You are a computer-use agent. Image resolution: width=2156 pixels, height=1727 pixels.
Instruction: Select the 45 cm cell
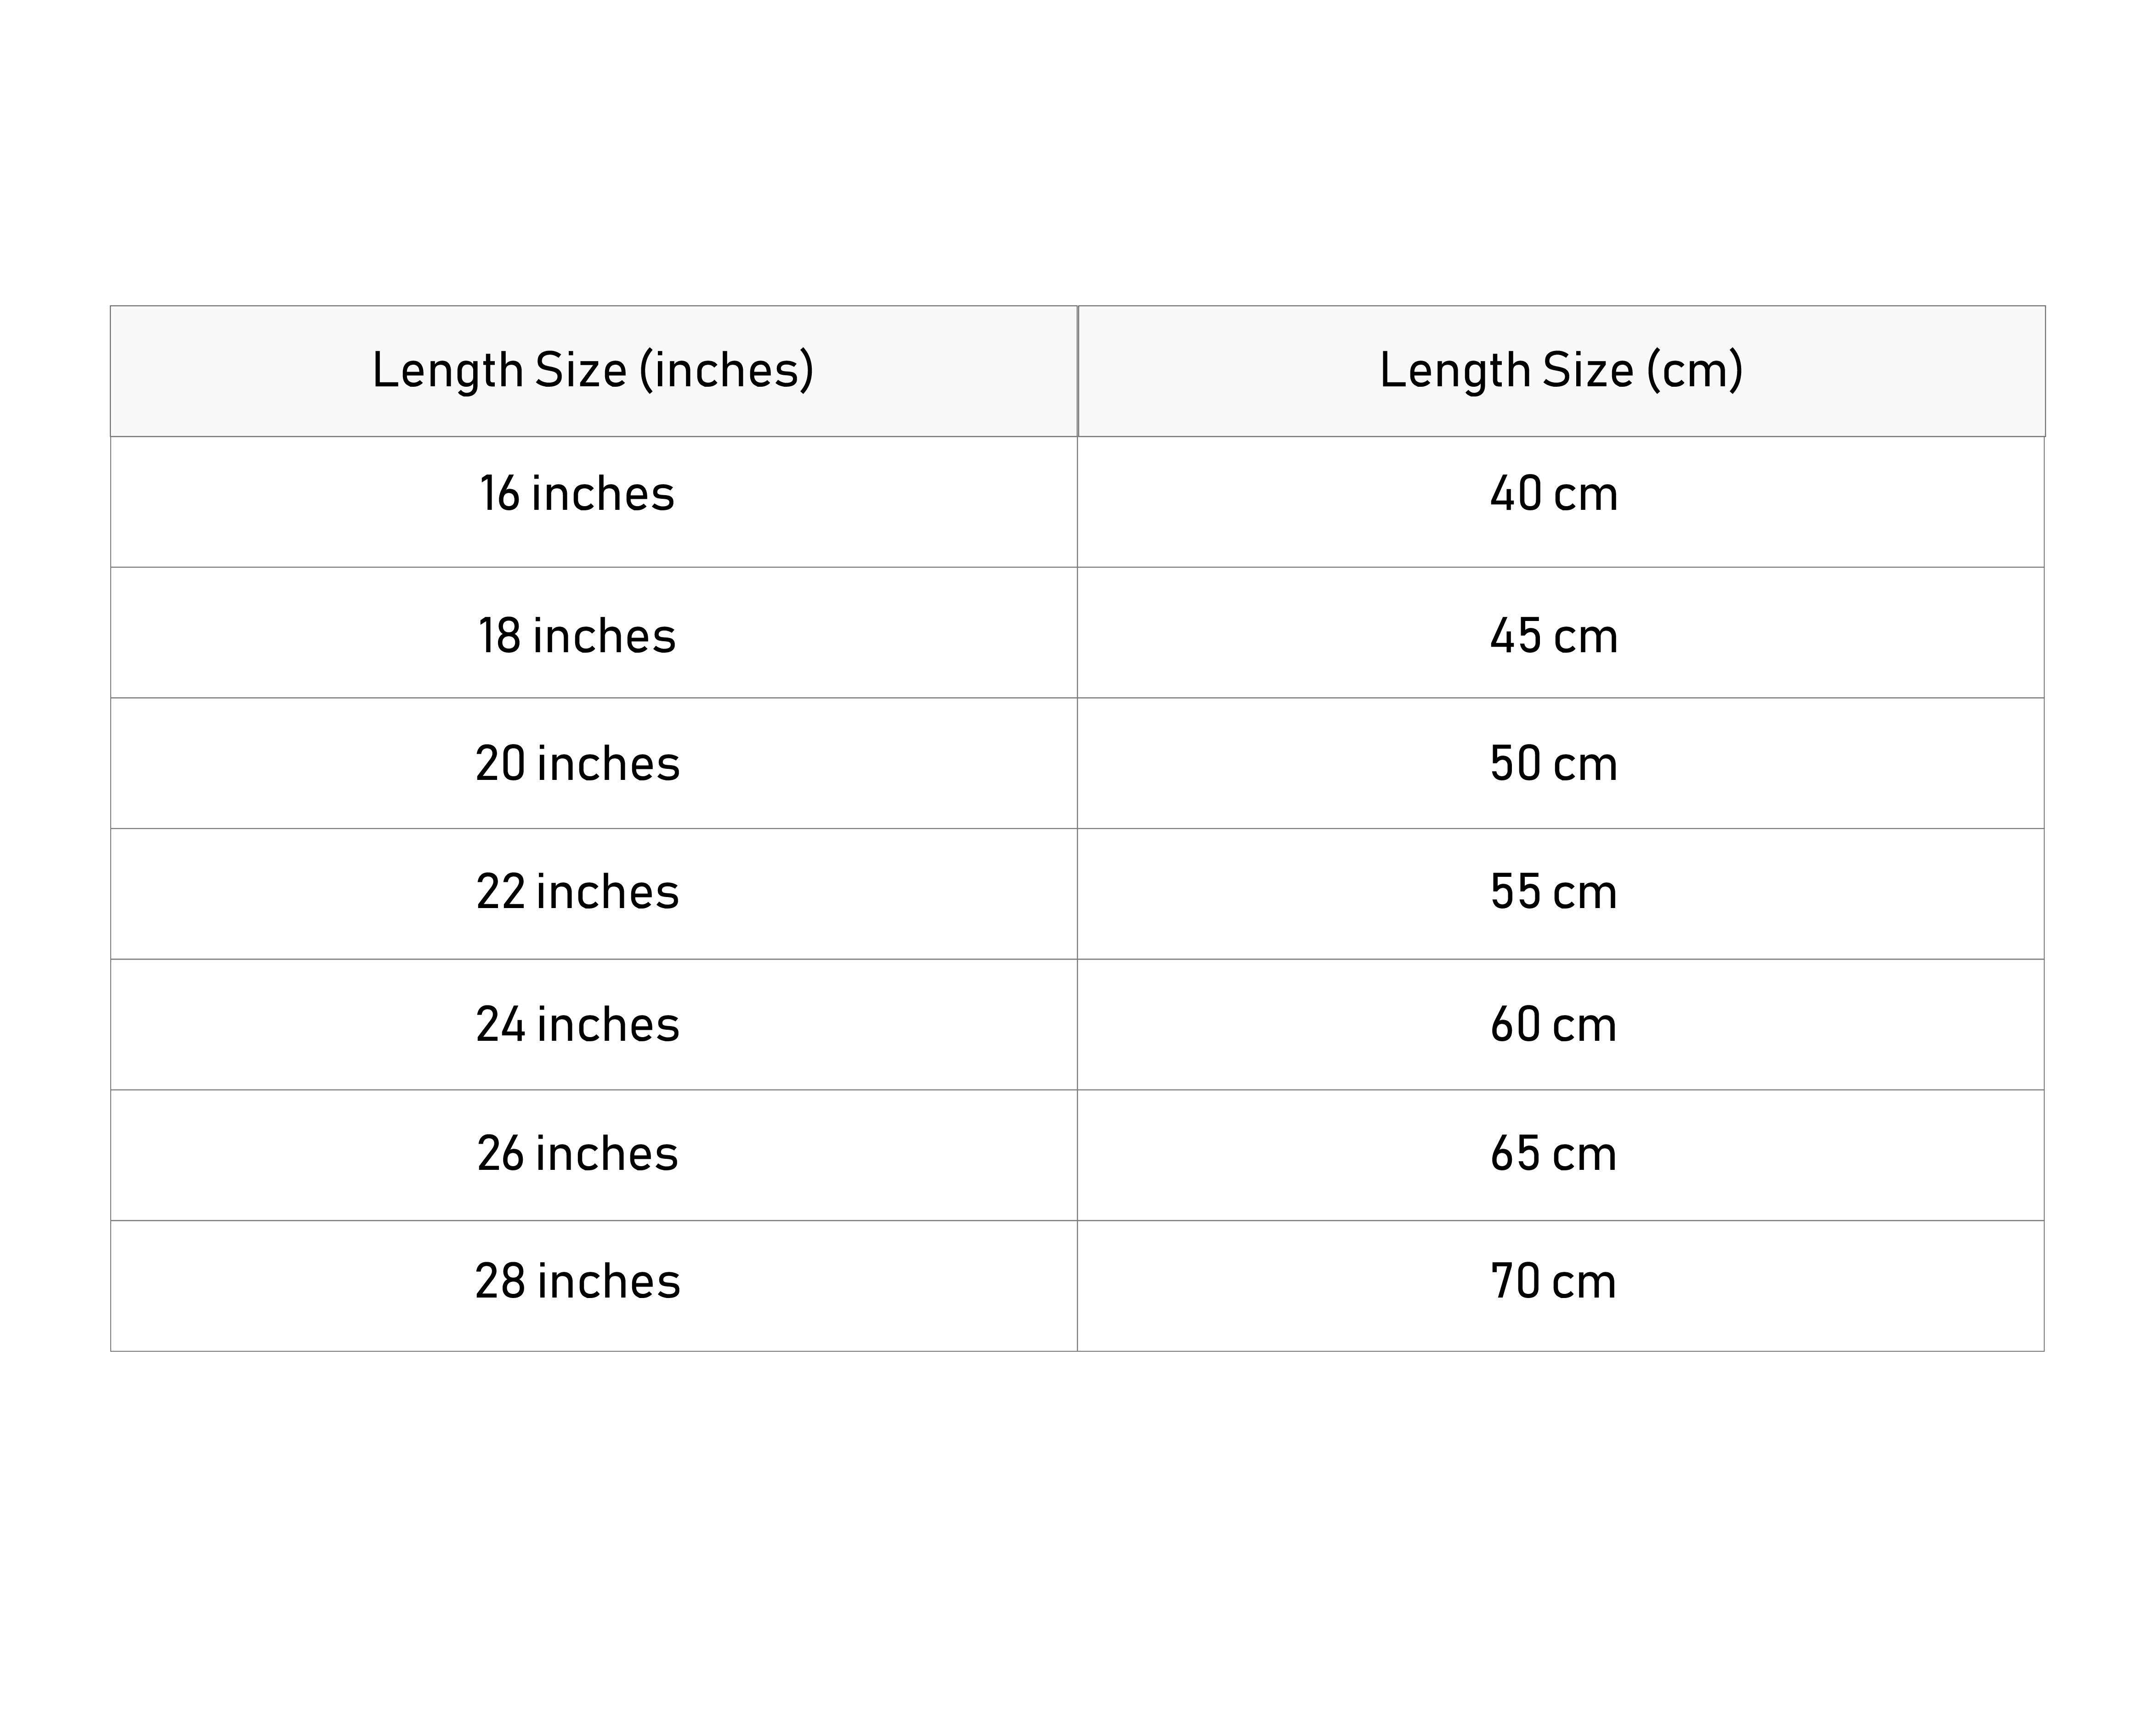(1561, 632)
